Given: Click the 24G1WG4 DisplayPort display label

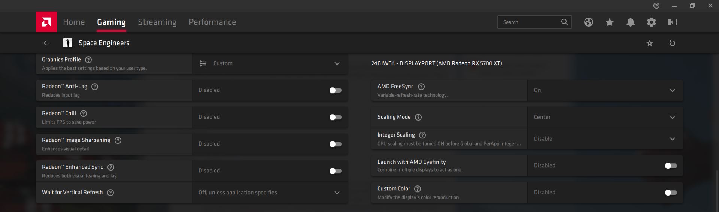Looking at the screenshot, I should pyautogui.click(x=437, y=63).
